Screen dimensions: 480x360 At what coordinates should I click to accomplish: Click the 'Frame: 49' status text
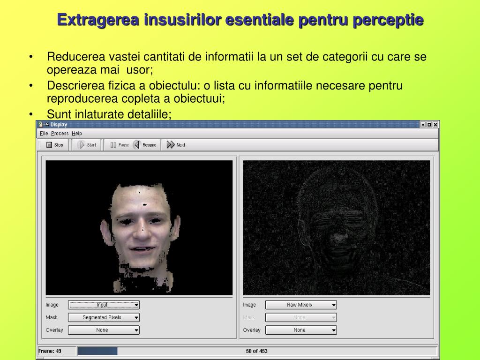(50, 351)
